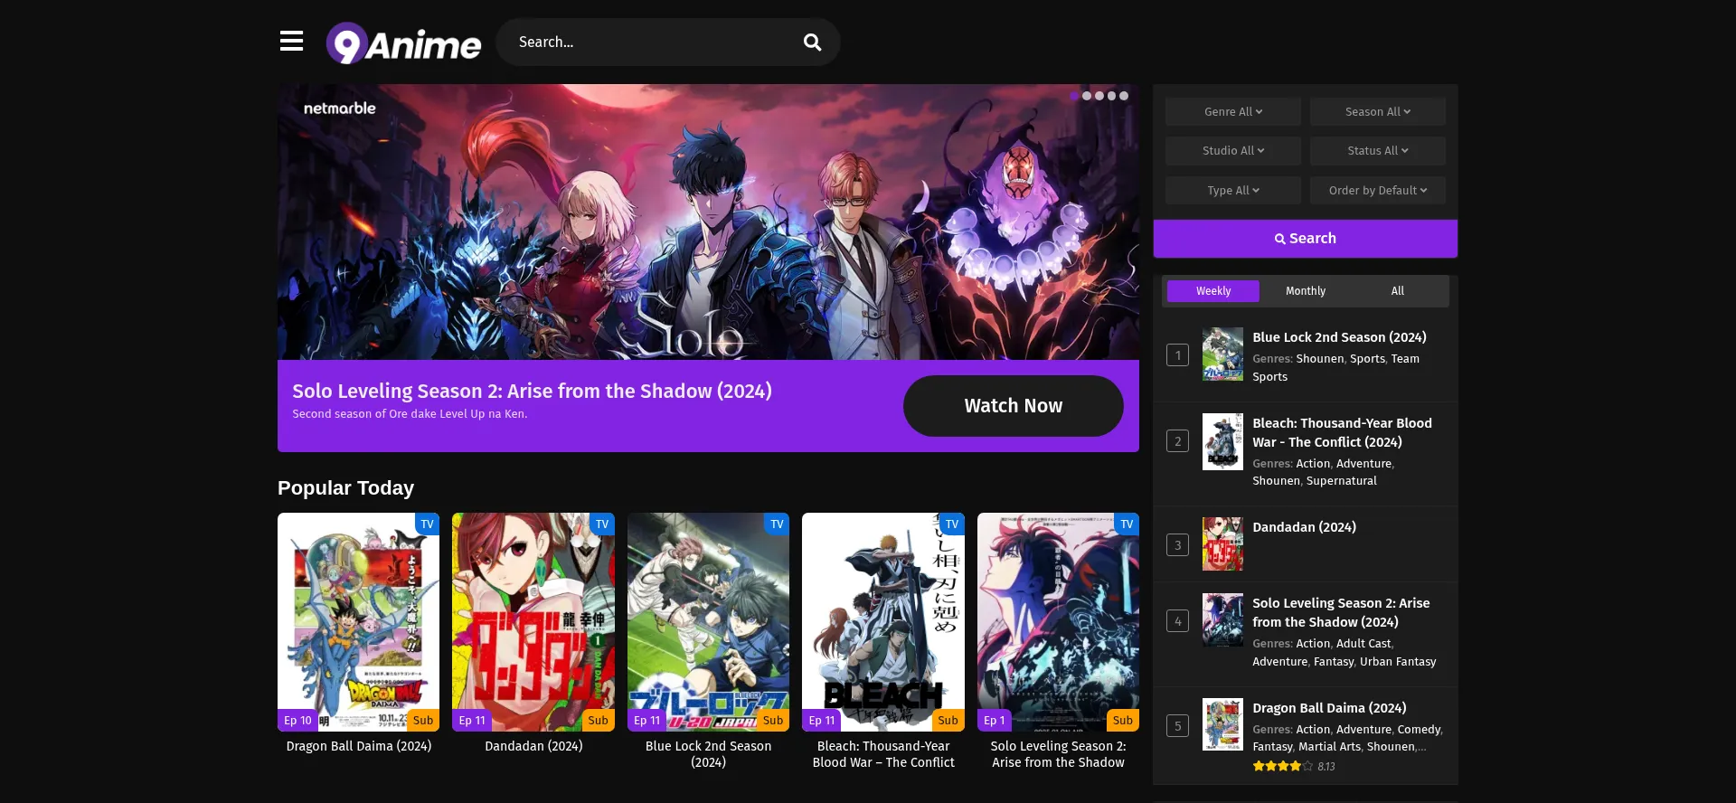This screenshot has width=1736, height=803.
Task: Click Solo Leveling ranking thumbnail
Action: click(1222, 619)
